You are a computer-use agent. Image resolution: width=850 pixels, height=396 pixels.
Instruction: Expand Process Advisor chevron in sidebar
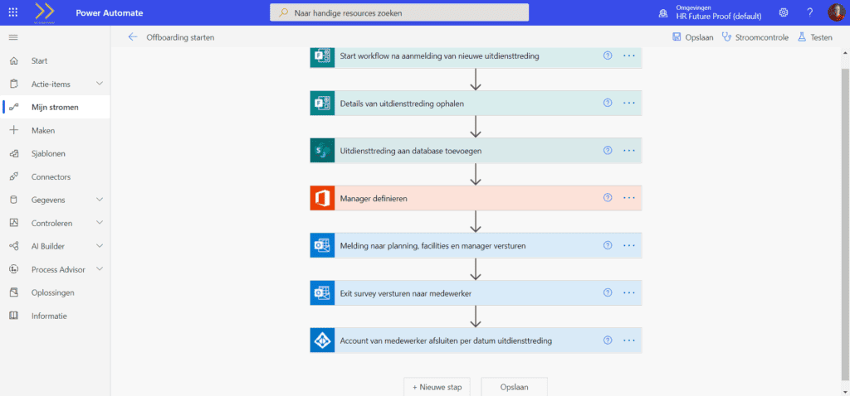(x=100, y=269)
